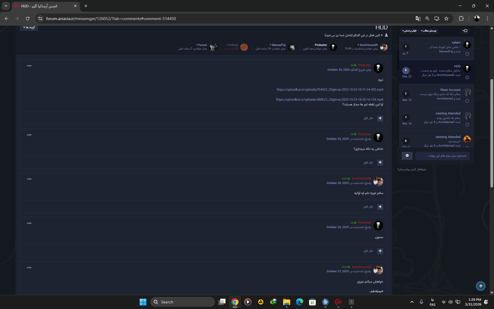494x309 pixels.
Task: Open the f94423 uploadkon mp4 link
Action: point(330,89)
